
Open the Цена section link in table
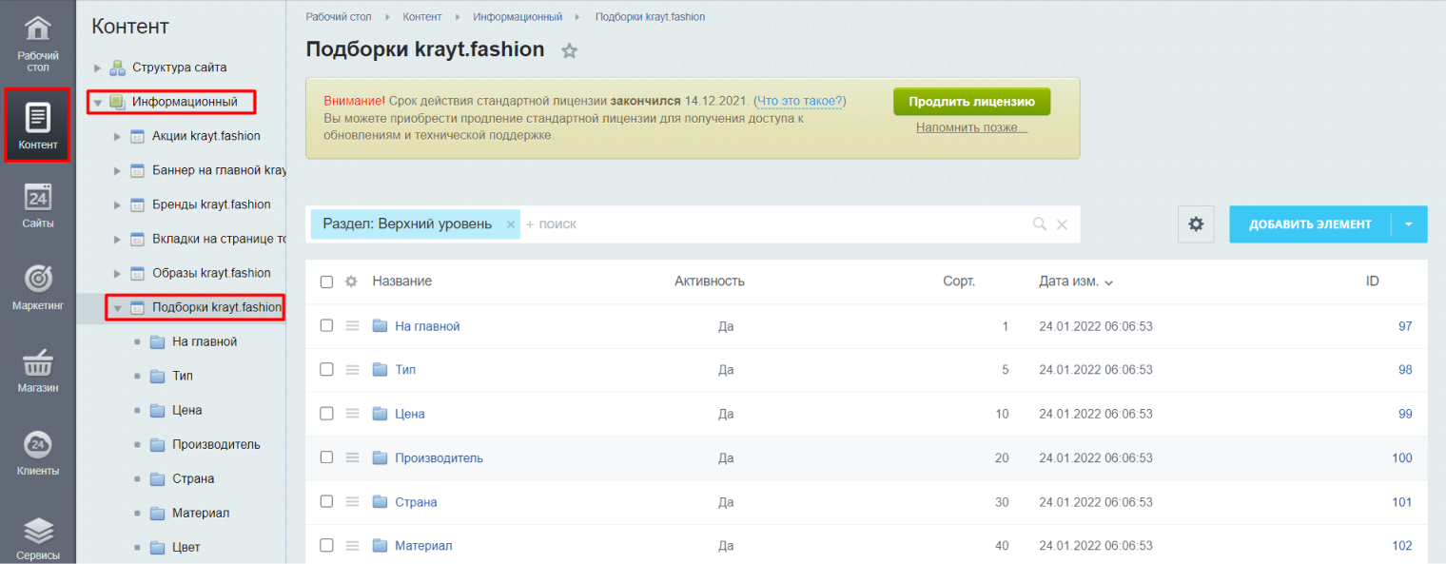pos(410,414)
